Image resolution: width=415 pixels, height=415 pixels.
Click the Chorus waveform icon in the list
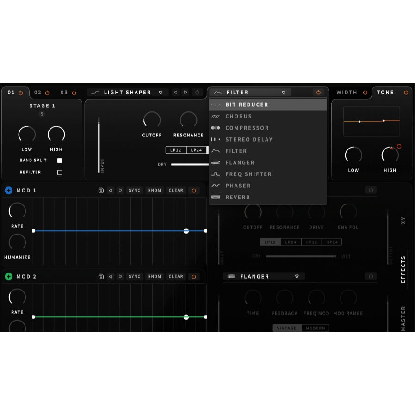[216, 116]
